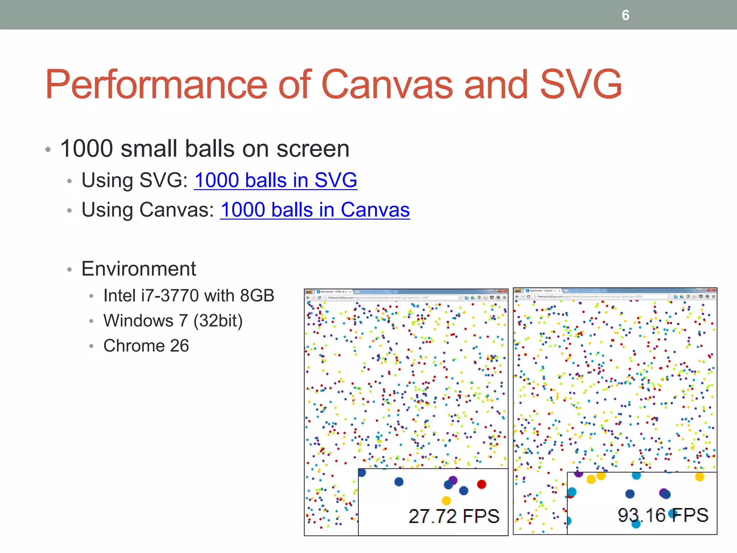The image size is (737, 553).
Task: Reload the Canvas benchmark browser page
Action: click(x=529, y=297)
